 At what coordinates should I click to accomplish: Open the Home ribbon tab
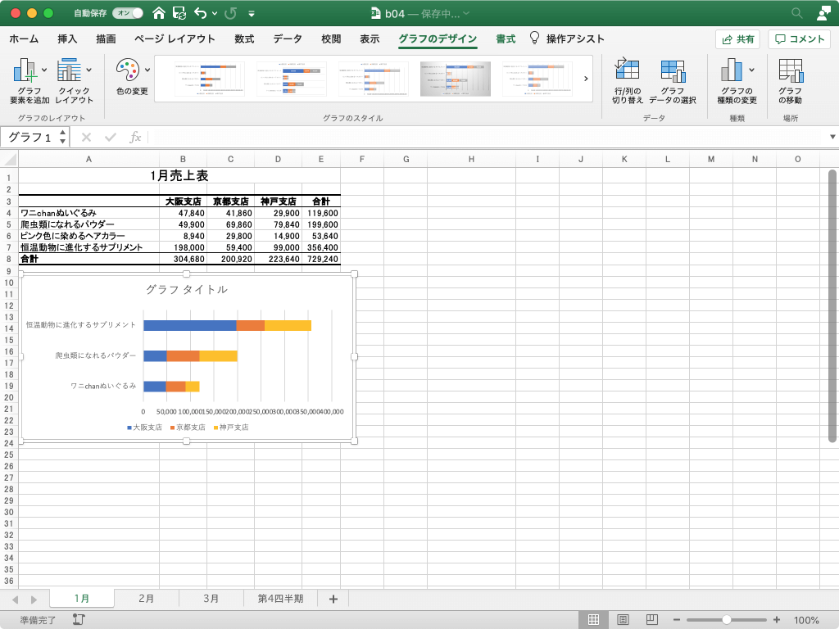coord(24,38)
